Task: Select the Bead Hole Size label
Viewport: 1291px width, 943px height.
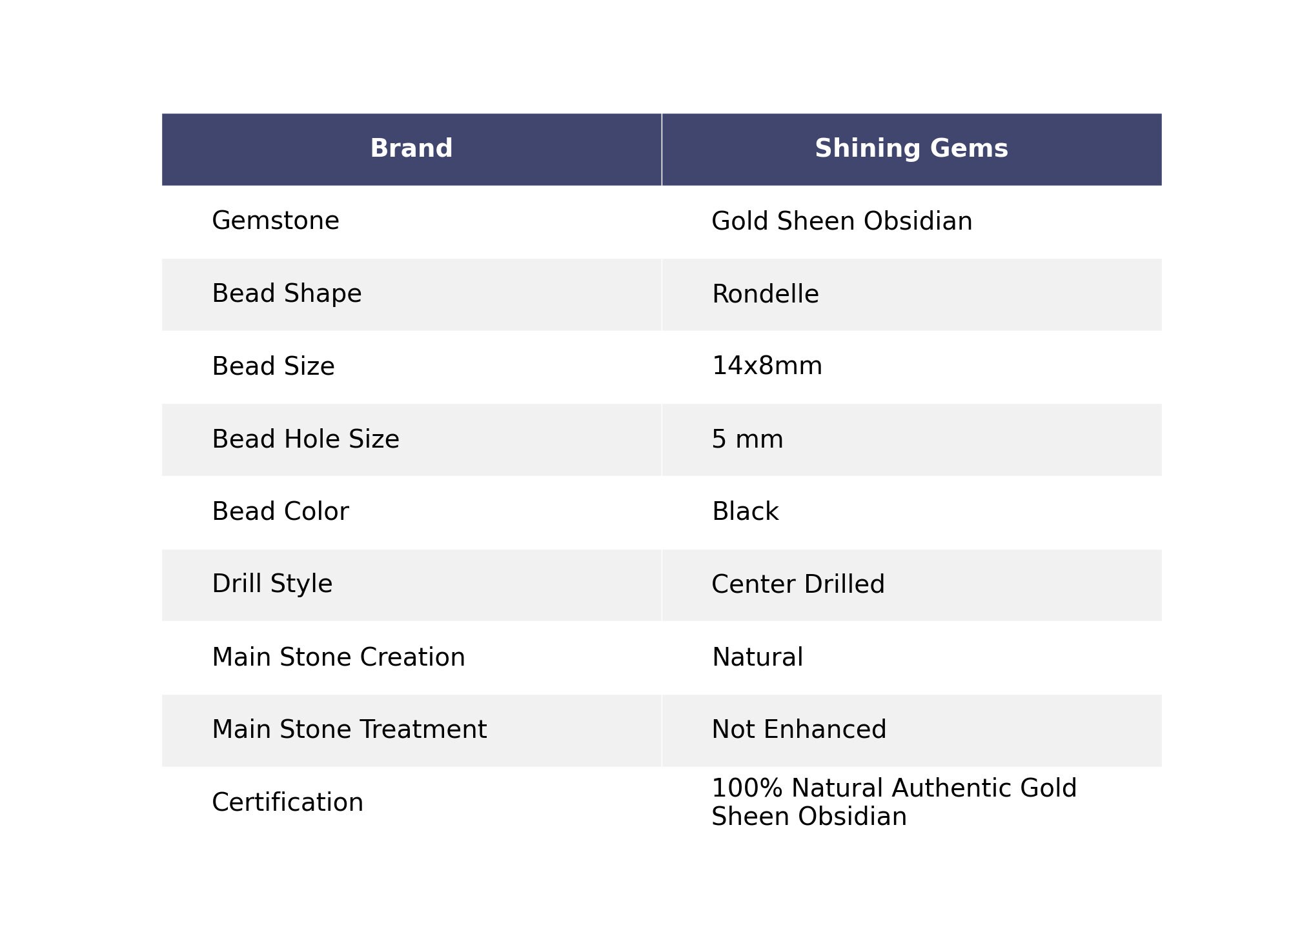Action: click(x=305, y=440)
